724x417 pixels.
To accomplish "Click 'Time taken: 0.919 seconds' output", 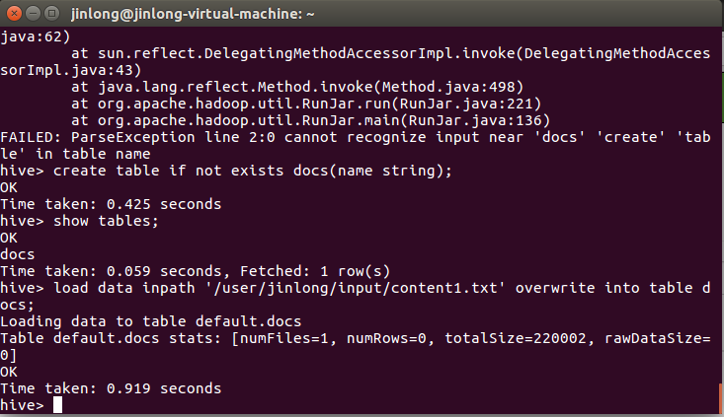I will tap(111, 388).
